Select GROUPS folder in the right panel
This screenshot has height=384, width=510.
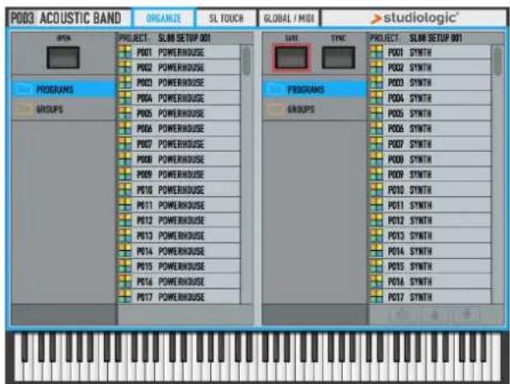315,110
